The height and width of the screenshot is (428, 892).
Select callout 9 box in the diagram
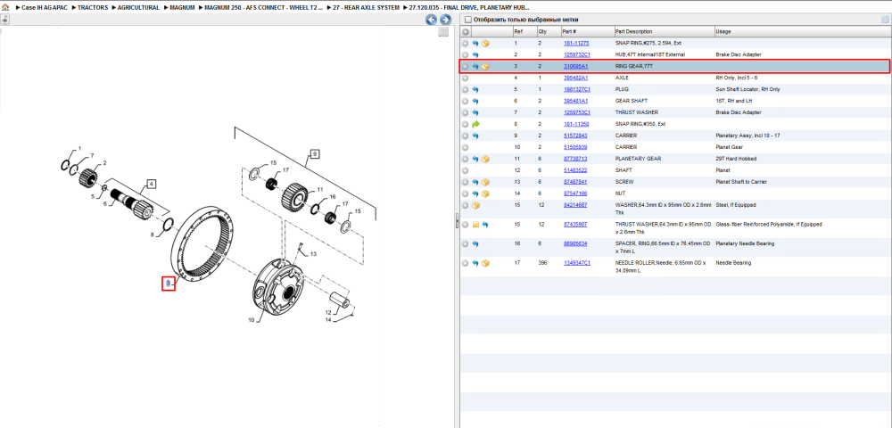tap(314, 153)
